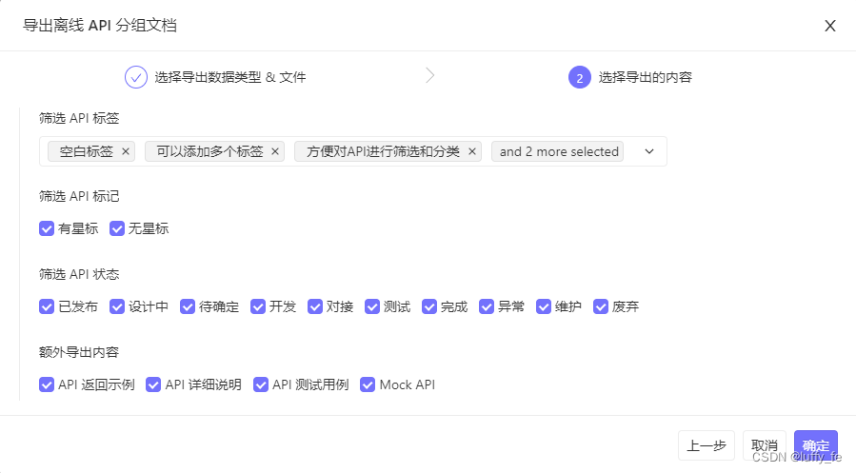Remove the 空白标签 tag
Screen dimensions: 856x473
coord(126,151)
